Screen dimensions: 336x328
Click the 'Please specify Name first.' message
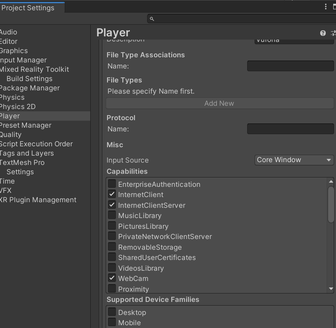pos(151,91)
